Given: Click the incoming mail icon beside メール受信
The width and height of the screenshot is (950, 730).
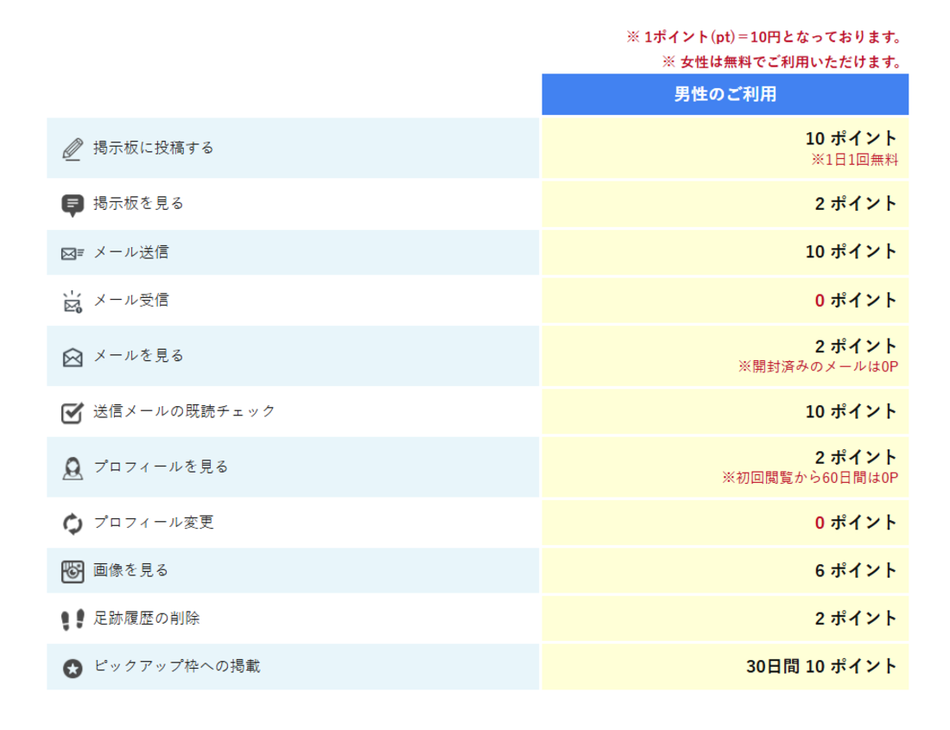Looking at the screenshot, I should coord(73,302).
